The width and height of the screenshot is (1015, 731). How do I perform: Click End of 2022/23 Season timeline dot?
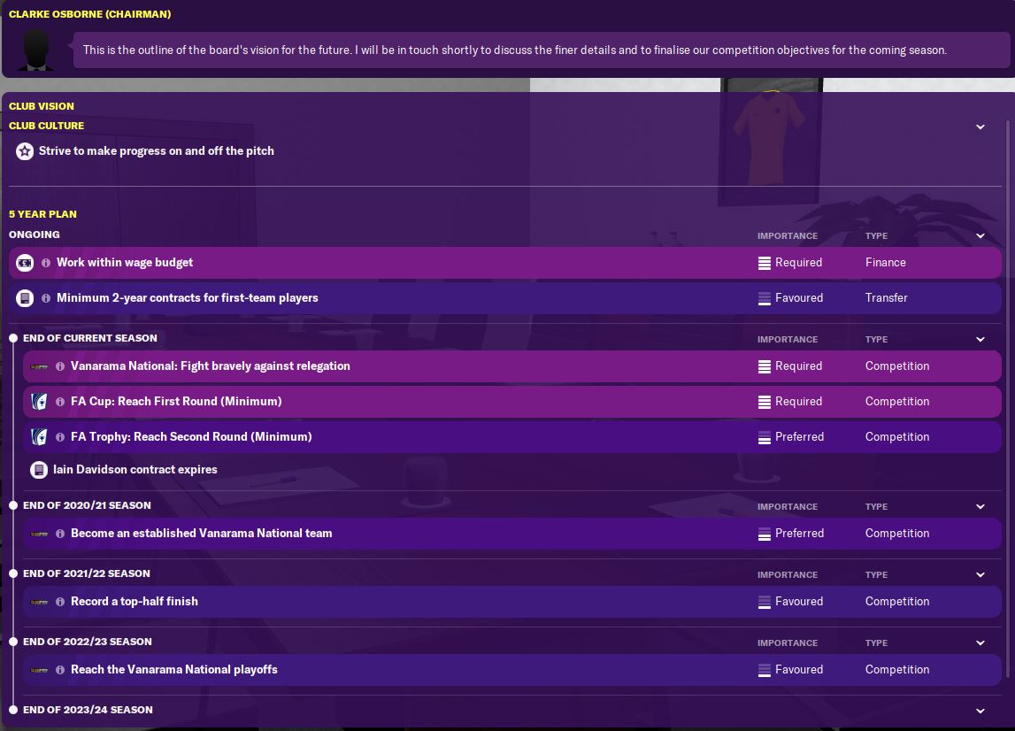(x=13, y=642)
